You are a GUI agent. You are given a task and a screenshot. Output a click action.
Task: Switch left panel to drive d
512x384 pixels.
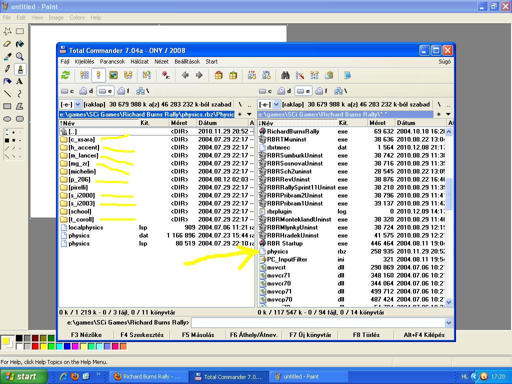tap(86, 91)
